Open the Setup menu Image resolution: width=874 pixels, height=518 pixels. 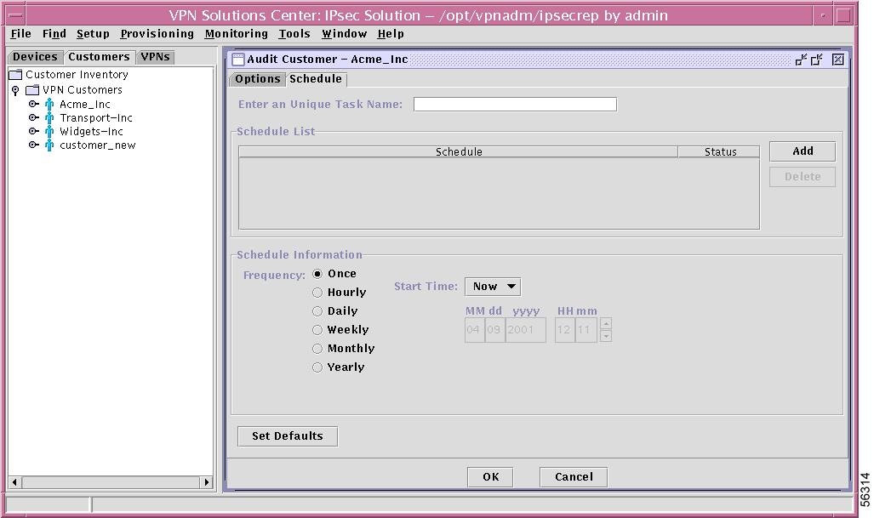click(93, 34)
